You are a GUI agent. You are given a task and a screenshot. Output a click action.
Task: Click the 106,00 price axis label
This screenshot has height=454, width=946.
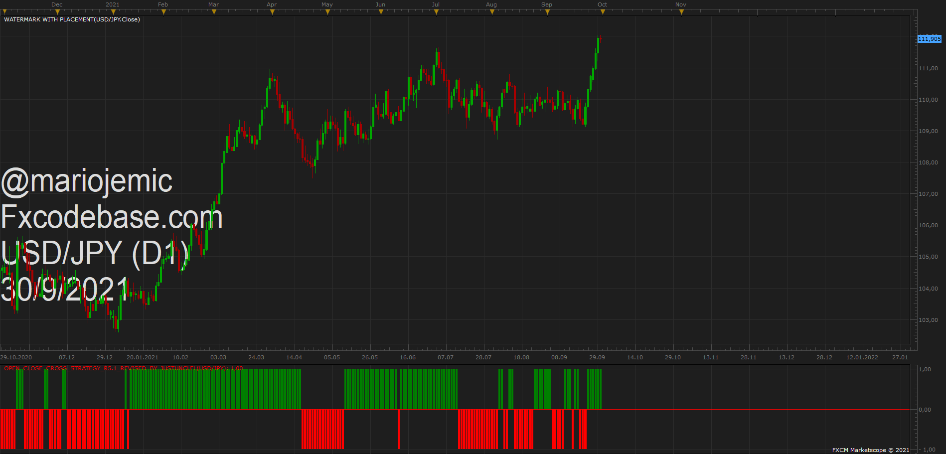(x=928, y=225)
